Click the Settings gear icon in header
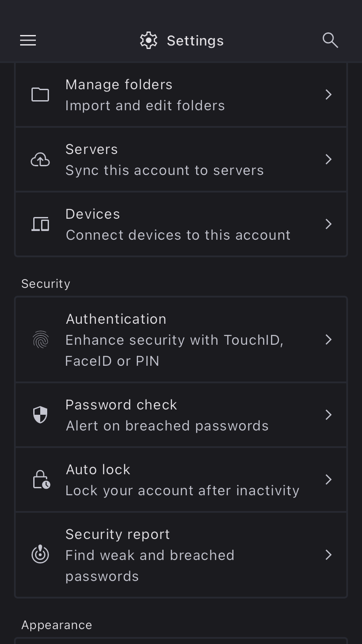This screenshot has width=362, height=644. pos(149,41)
